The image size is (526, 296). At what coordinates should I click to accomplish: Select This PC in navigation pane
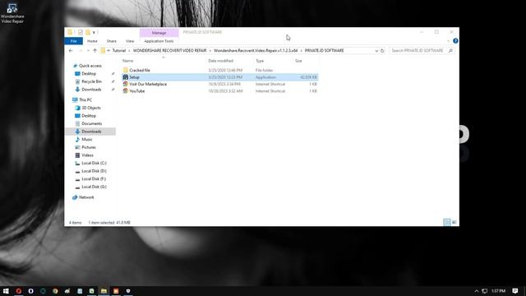pyautogui.click(x=85, y=99)
